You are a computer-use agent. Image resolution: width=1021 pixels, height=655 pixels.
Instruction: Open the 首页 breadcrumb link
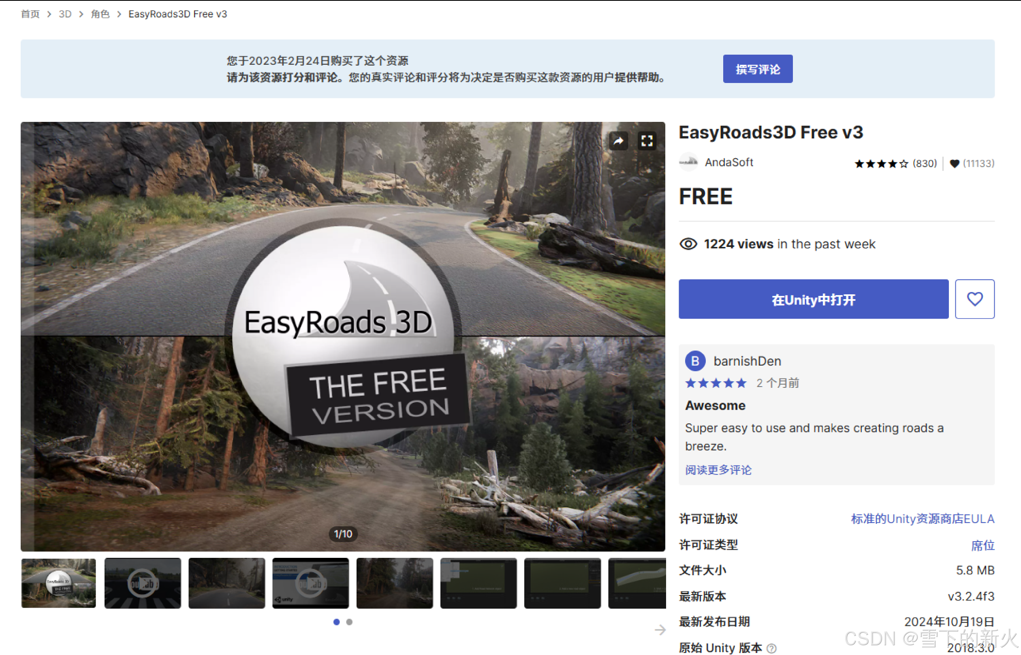coord(30,14)
